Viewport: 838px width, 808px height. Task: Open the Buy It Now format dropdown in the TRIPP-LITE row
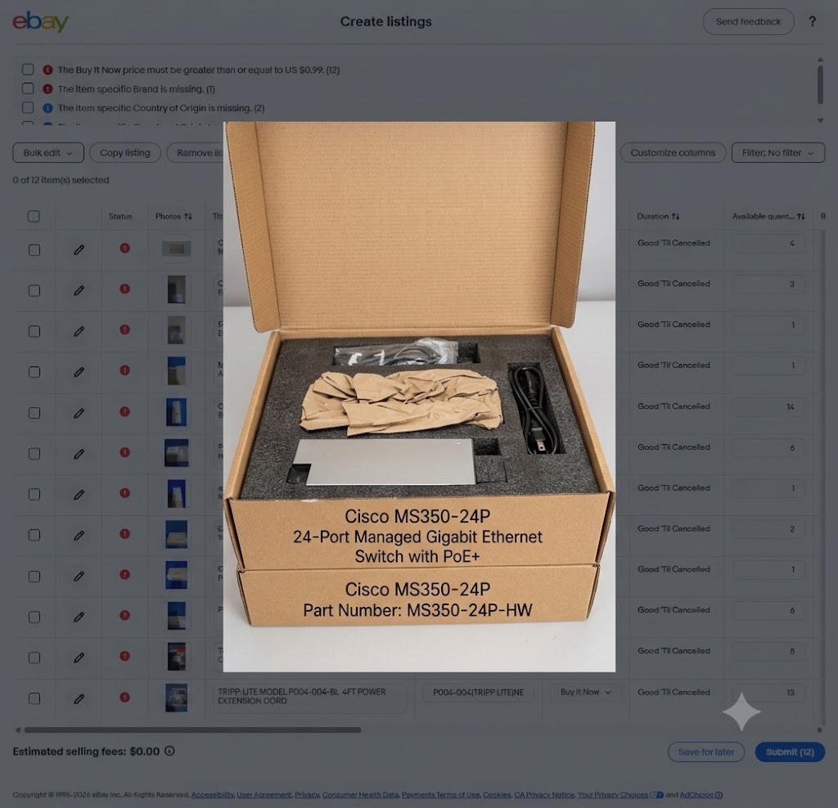[x=585, y=692]
